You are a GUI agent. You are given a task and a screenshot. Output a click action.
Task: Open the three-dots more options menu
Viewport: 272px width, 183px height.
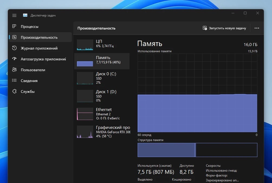tap(257, 28)
